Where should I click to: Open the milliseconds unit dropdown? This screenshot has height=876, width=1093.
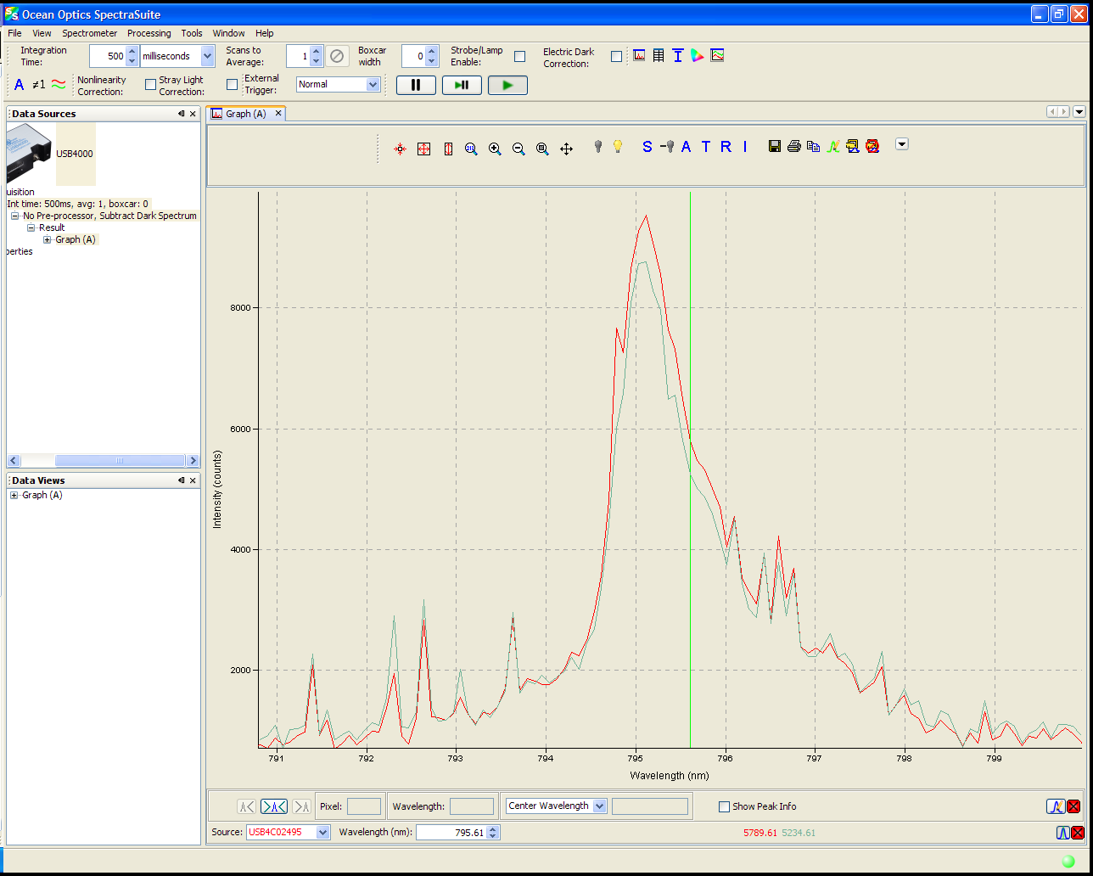pyautogui.click(x=208, y=56)
